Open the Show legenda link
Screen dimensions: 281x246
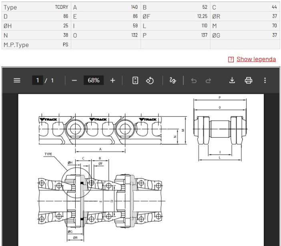pyautogui.click(x=256, y=59)
